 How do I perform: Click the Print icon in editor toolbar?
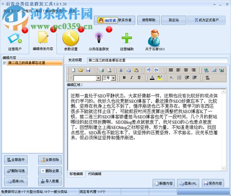pyautogui.click(x=102, y=70)
